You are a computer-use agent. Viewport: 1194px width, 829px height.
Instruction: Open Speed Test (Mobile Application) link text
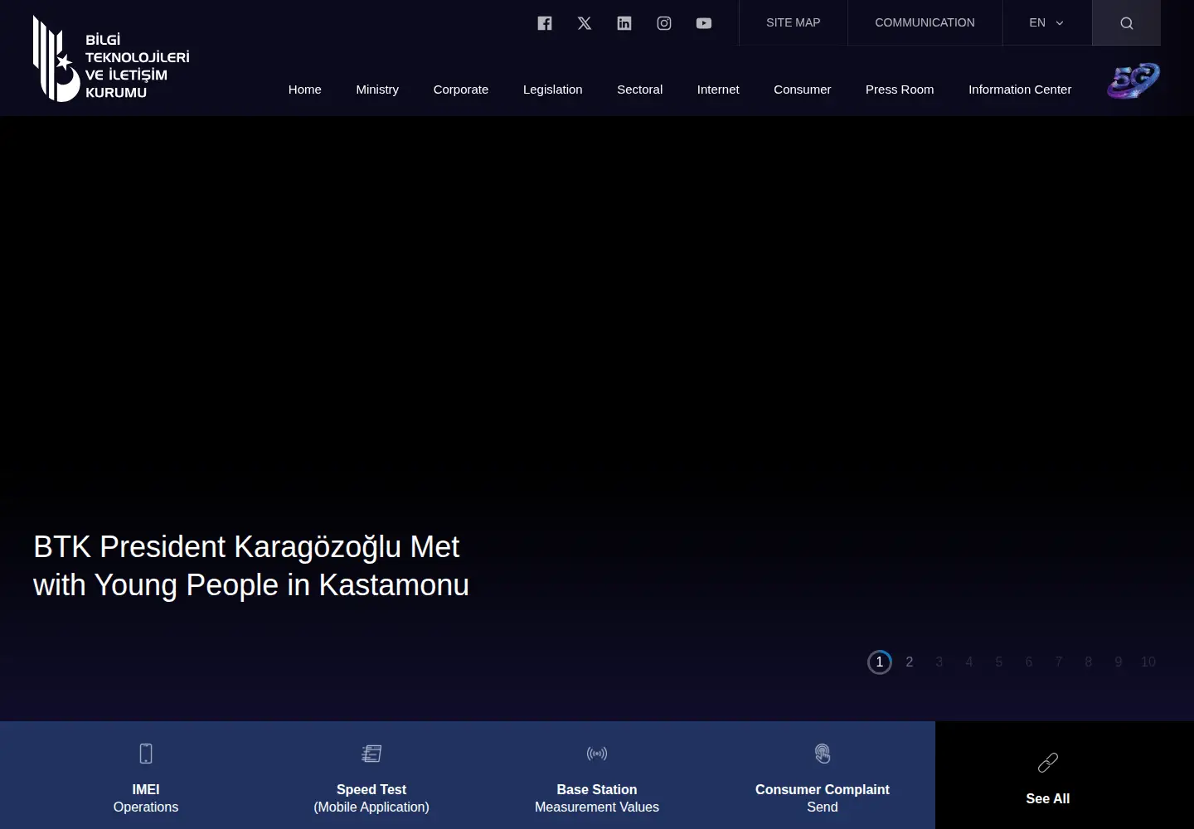coord(371,798)
